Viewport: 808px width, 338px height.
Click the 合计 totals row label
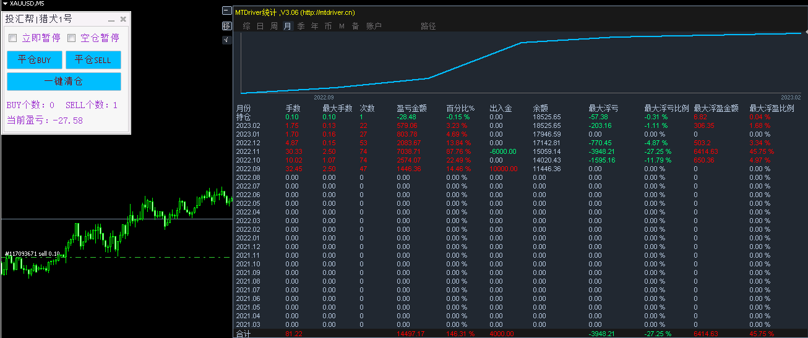(x=244, y=334)
